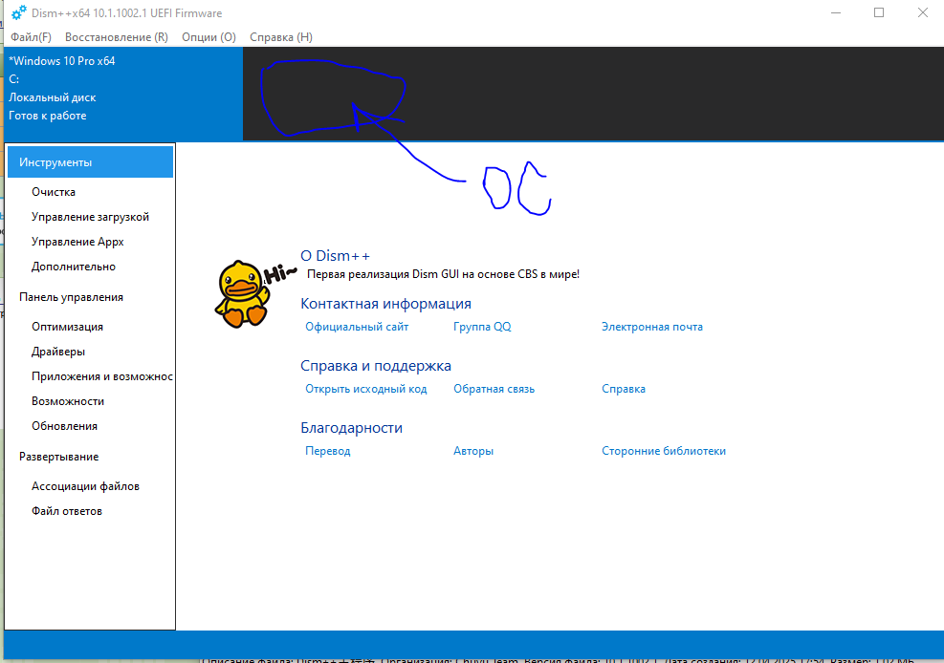This screenshot has height=663, width=944.
Task: Open Возможности in the sidebar
Action: 68,401
